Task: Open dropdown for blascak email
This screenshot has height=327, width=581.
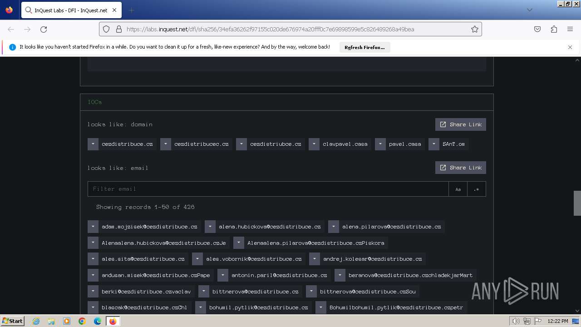Action: click(x=93, y=307)
